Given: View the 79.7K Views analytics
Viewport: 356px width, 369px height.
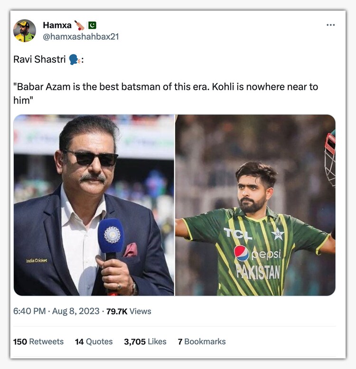Looking at the screenshot, I should pyautogui.click(x=128, y=311).
